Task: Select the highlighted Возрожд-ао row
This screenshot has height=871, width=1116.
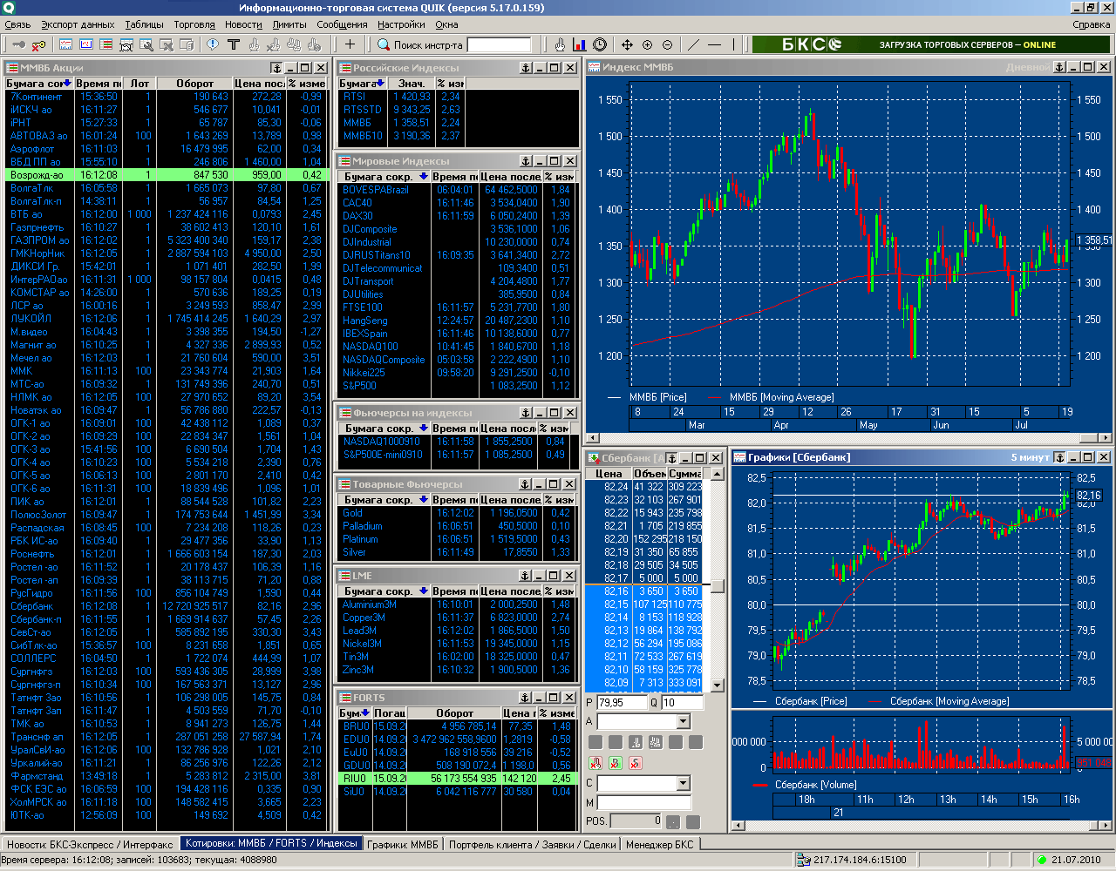Action: click(x=166, y=175)
